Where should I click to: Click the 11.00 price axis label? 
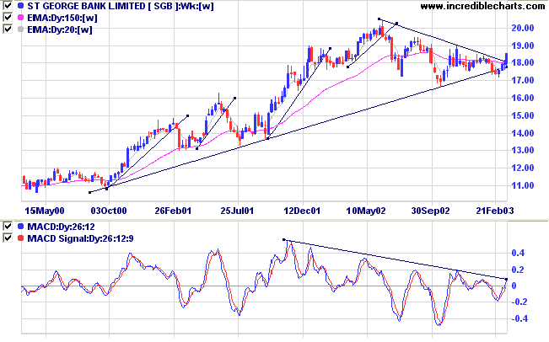pyautogui.click(x=523, y=185)
